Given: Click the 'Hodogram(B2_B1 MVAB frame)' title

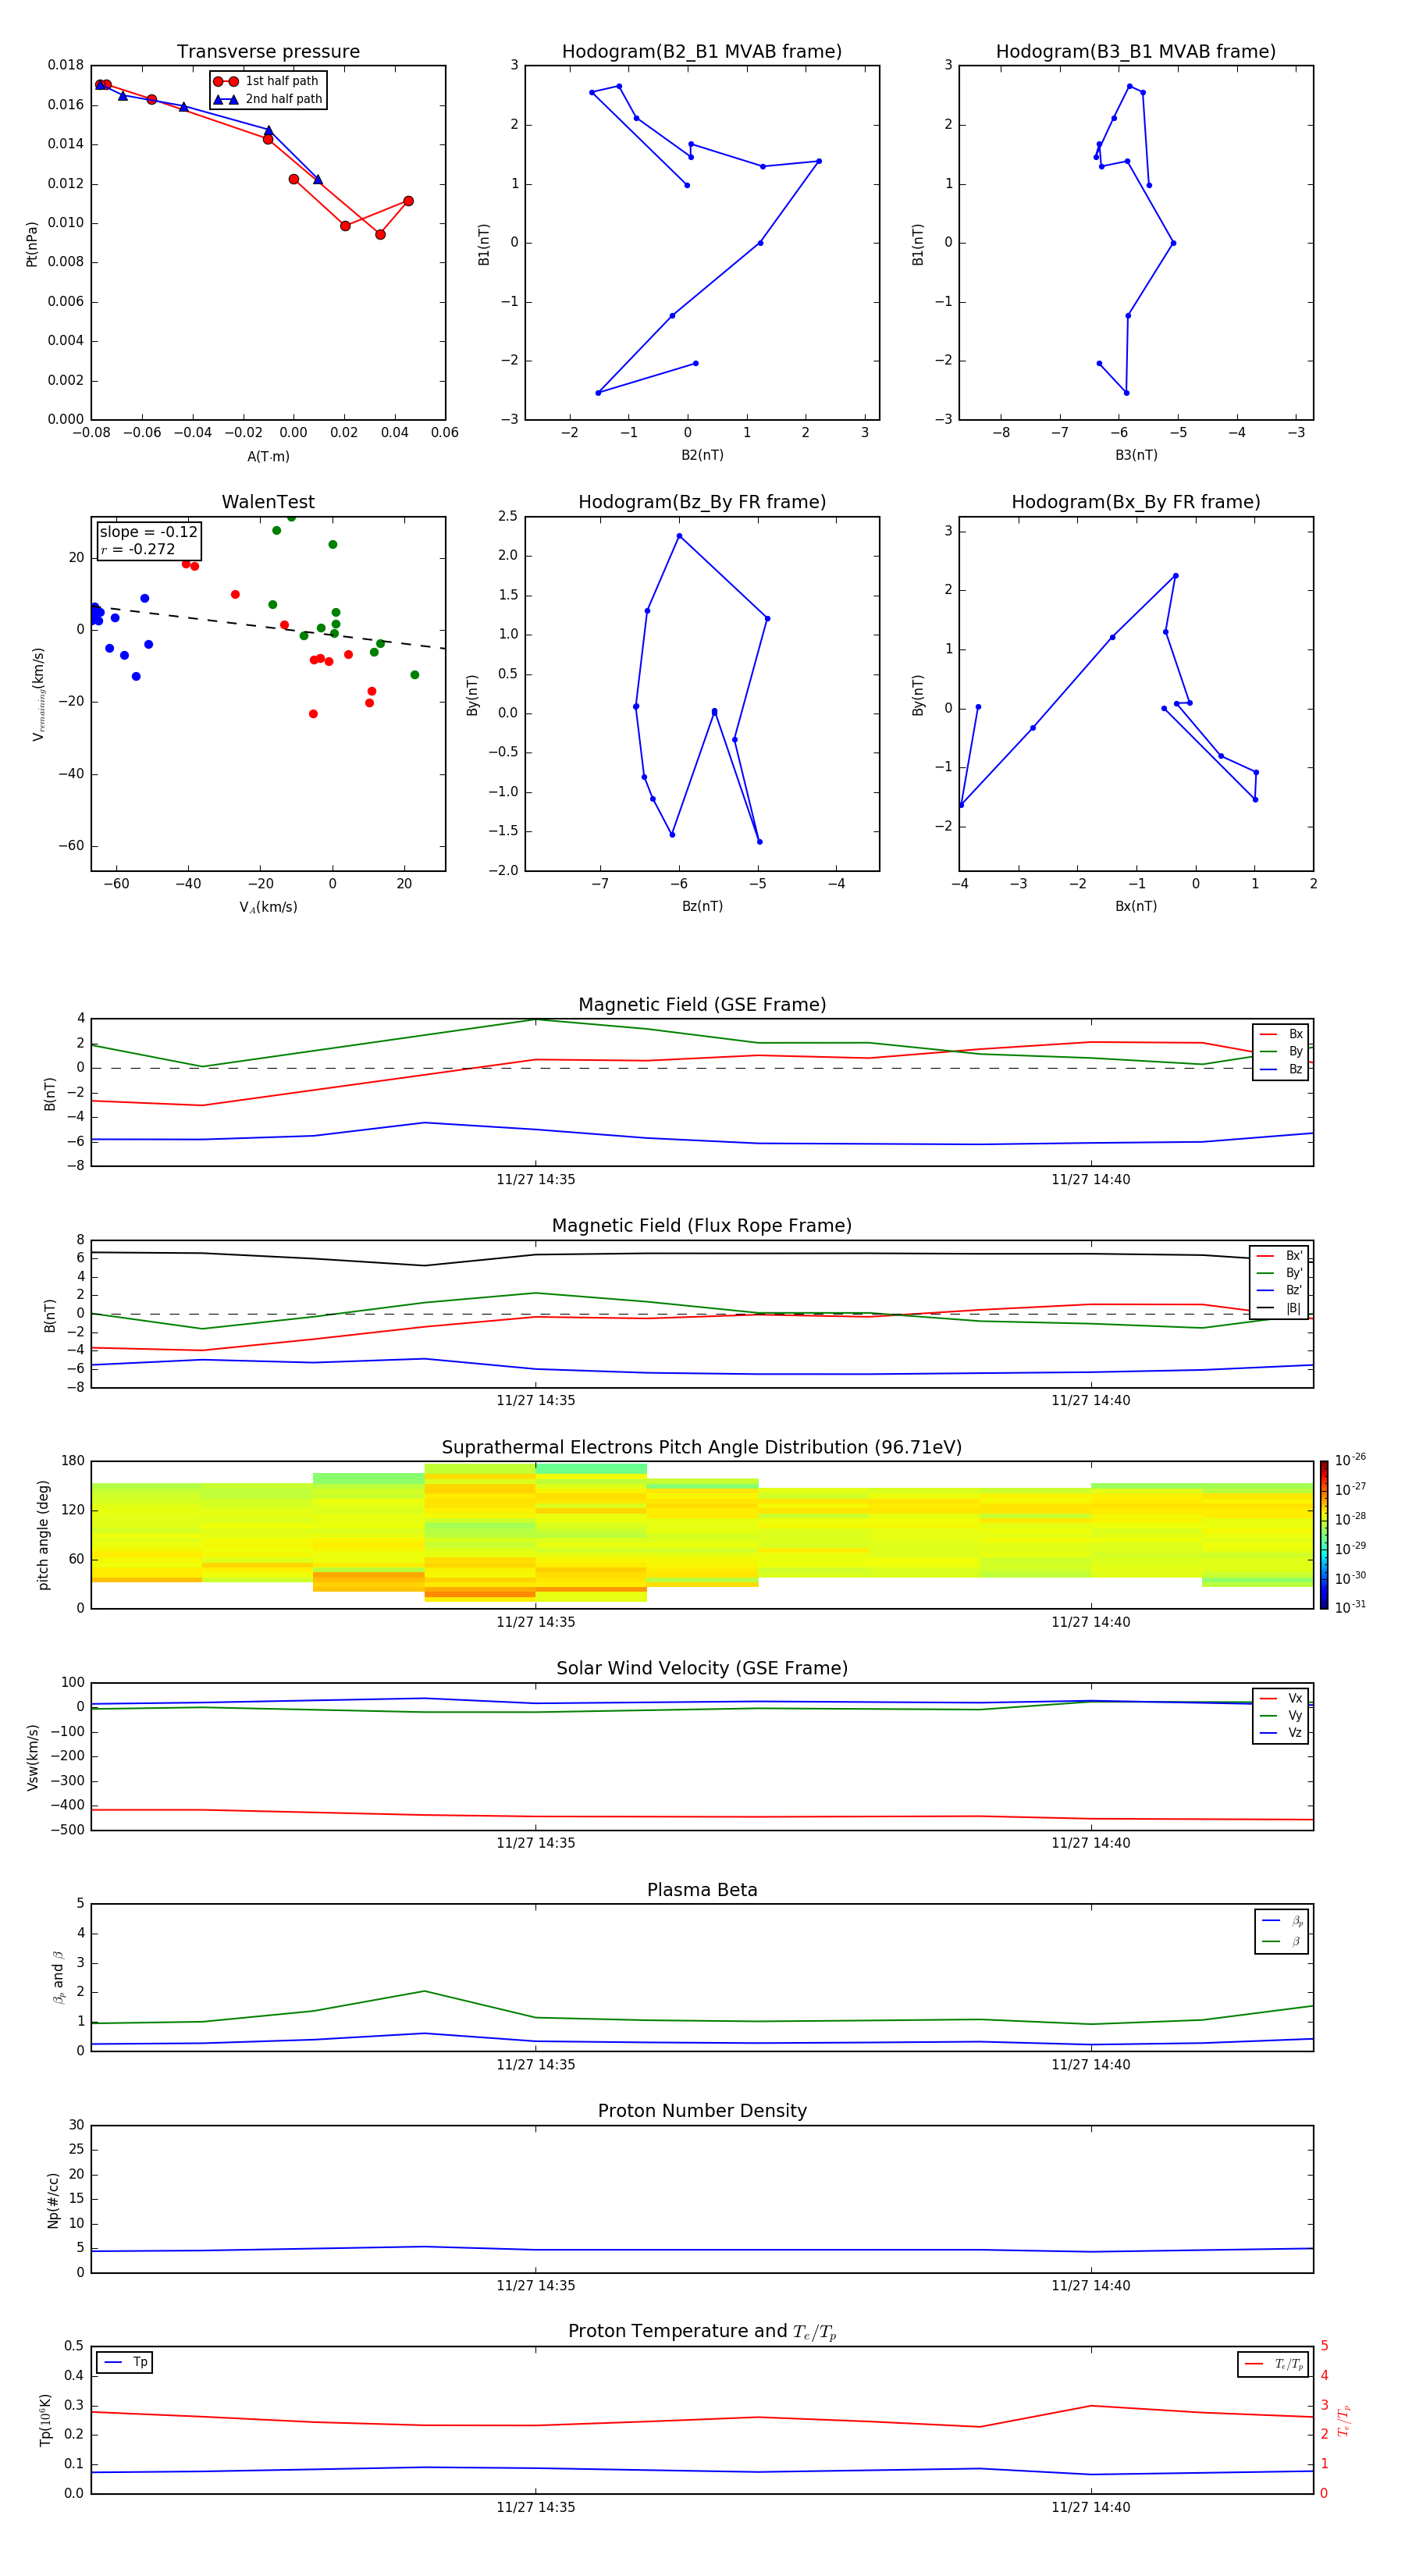Looking at the screenshot, I should 702,51.
